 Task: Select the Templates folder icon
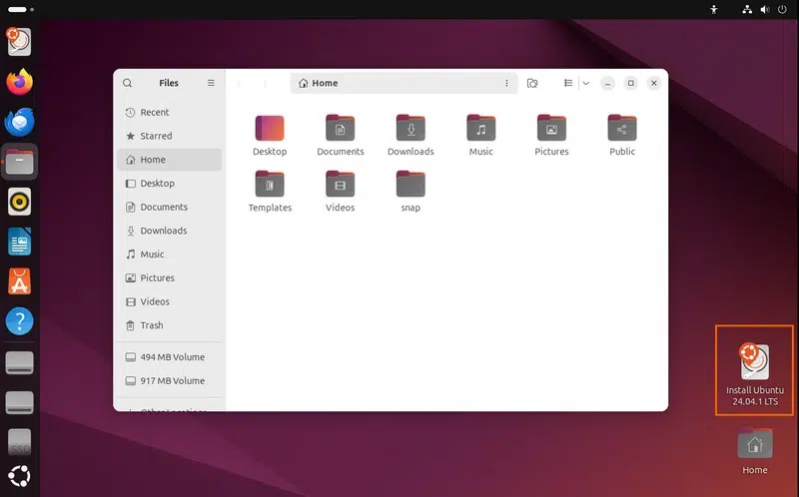(270, 185)
